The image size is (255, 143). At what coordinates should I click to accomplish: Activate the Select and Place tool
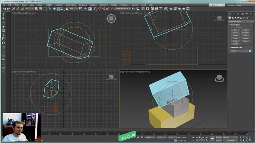(67, 9)
